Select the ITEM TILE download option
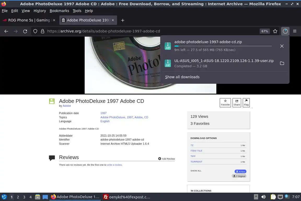 pos(196,150)
